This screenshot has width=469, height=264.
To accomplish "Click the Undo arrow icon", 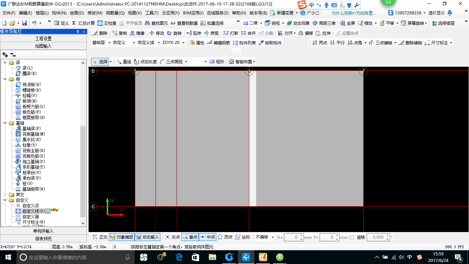I will tap(34, 23).
